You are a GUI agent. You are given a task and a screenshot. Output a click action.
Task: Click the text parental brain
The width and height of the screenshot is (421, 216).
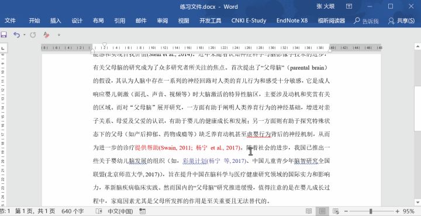307,68
